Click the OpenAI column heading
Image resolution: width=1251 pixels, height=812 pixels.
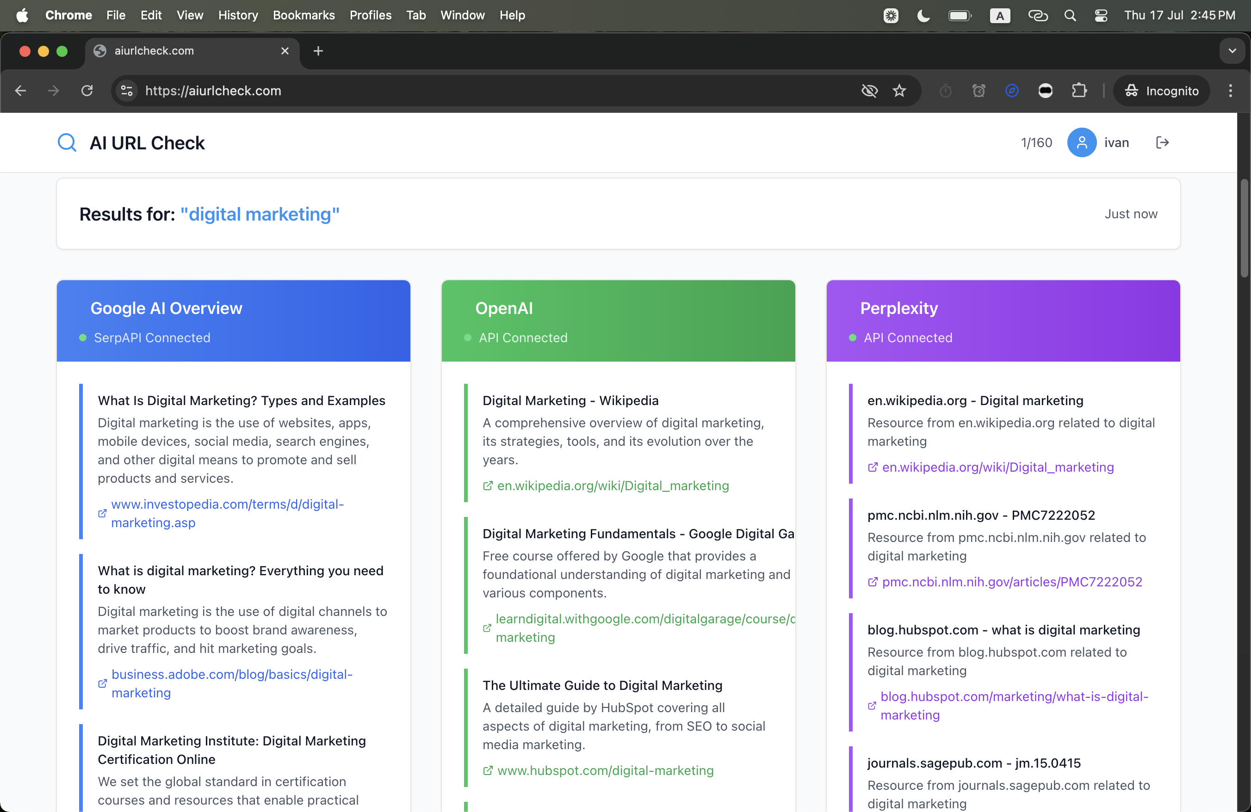(x=503, y=308)
